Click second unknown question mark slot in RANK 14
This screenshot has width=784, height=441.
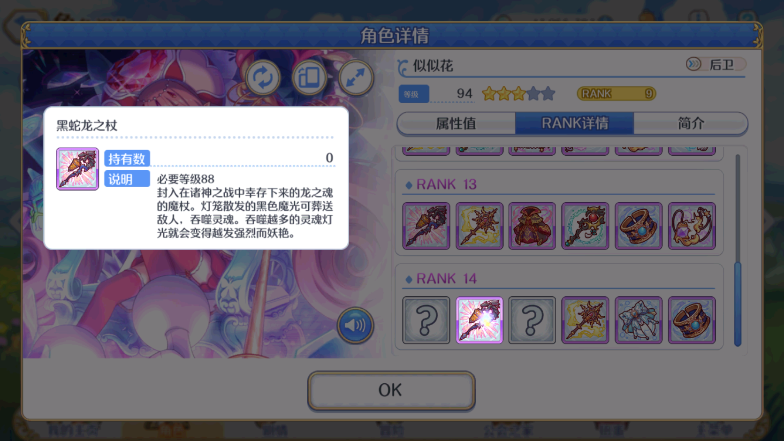click(x=532, y=320)
